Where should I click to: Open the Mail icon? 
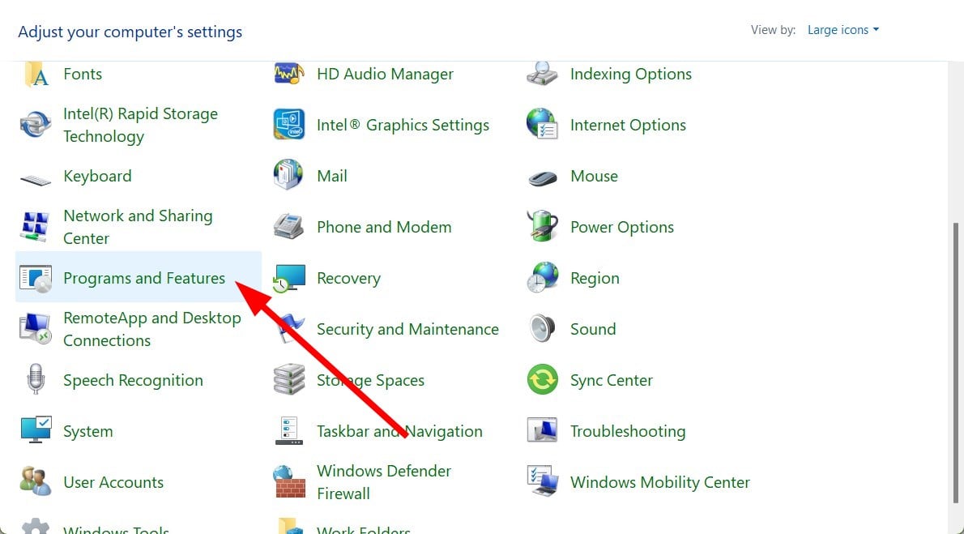click(289, 176)
